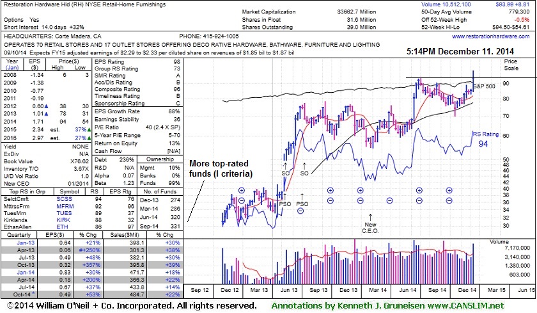This screenshot has height=313, width=537.
Task: Select the Mar 15 time axis label
Action: tap(497, 290)
